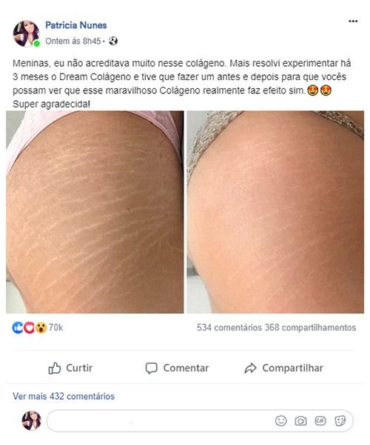Click the Wow surprised reaction icon
The height and width of the screenshot is (445, 370).
(41, 328)
